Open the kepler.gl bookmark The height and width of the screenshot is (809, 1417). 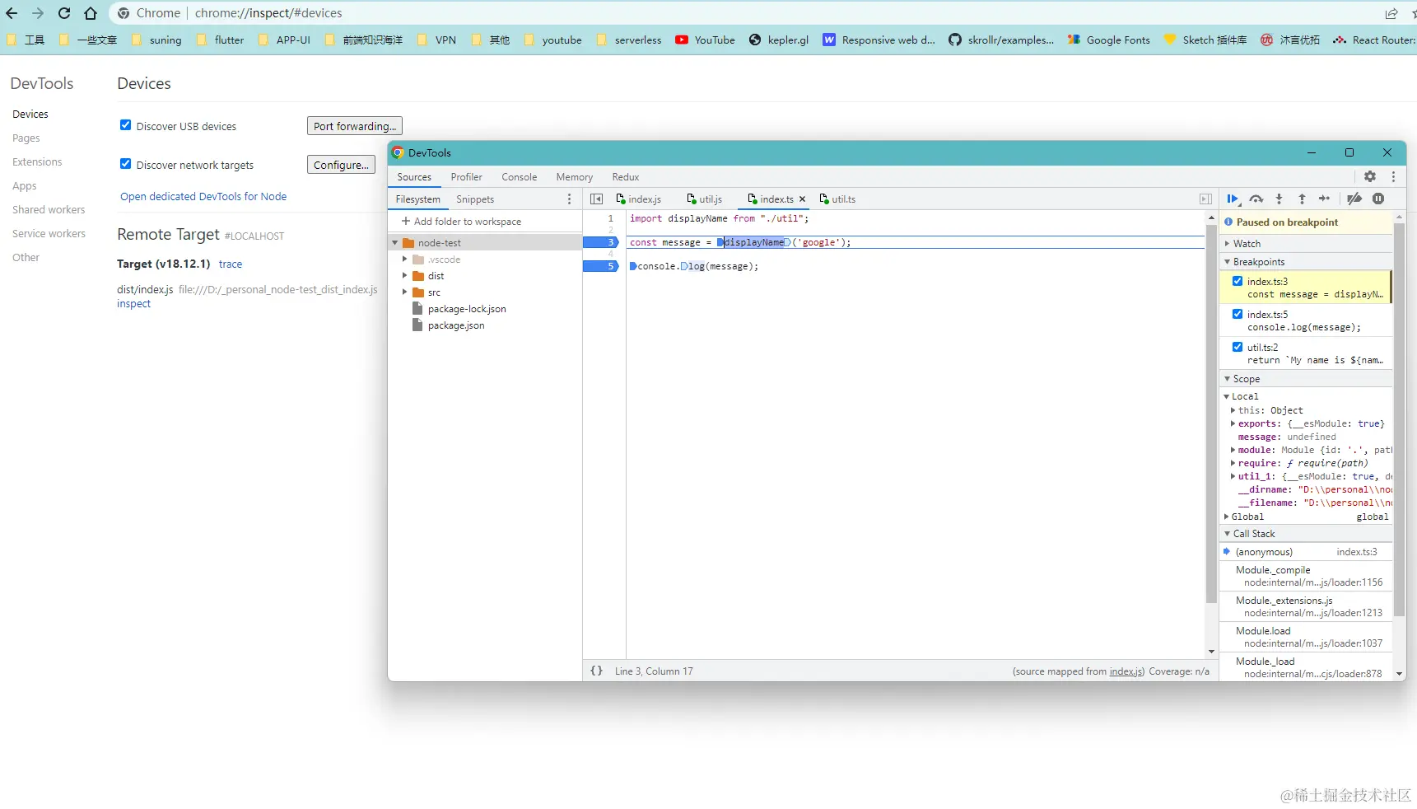tap(779, 40)
